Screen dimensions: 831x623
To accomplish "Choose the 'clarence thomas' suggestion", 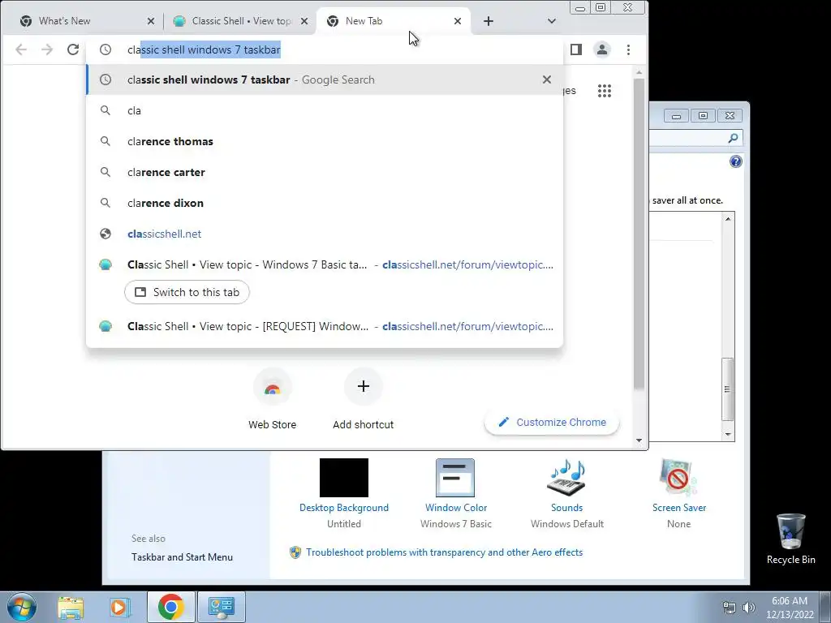I will click(x=325, y=141).
